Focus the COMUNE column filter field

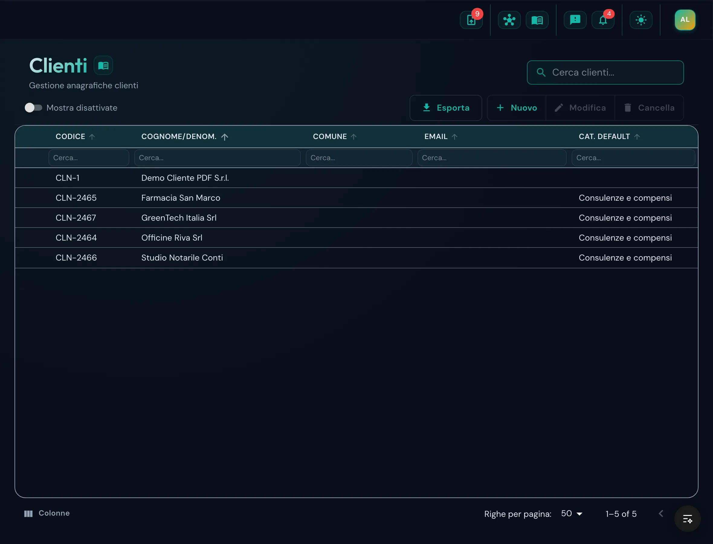[x=359, y=158]
